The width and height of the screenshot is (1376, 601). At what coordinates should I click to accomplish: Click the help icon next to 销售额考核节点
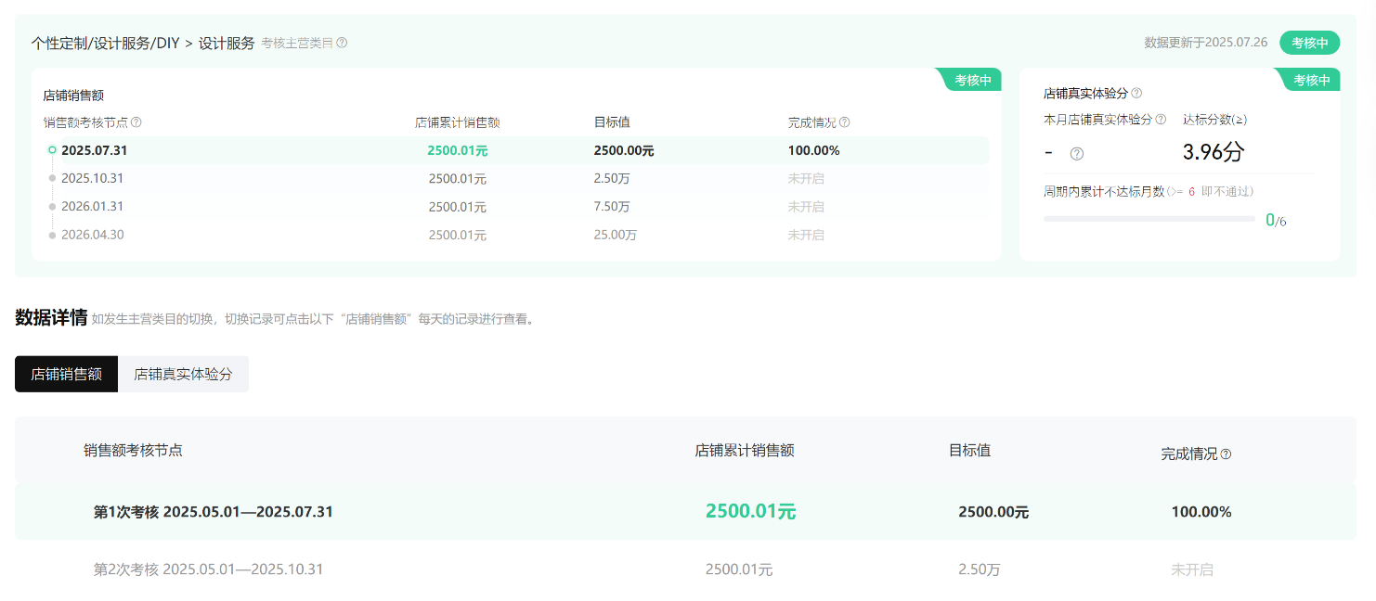(136, 122)
